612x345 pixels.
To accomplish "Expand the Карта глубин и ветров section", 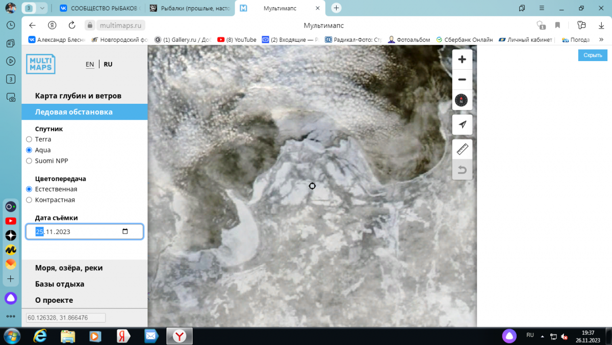I will point(78,96).
